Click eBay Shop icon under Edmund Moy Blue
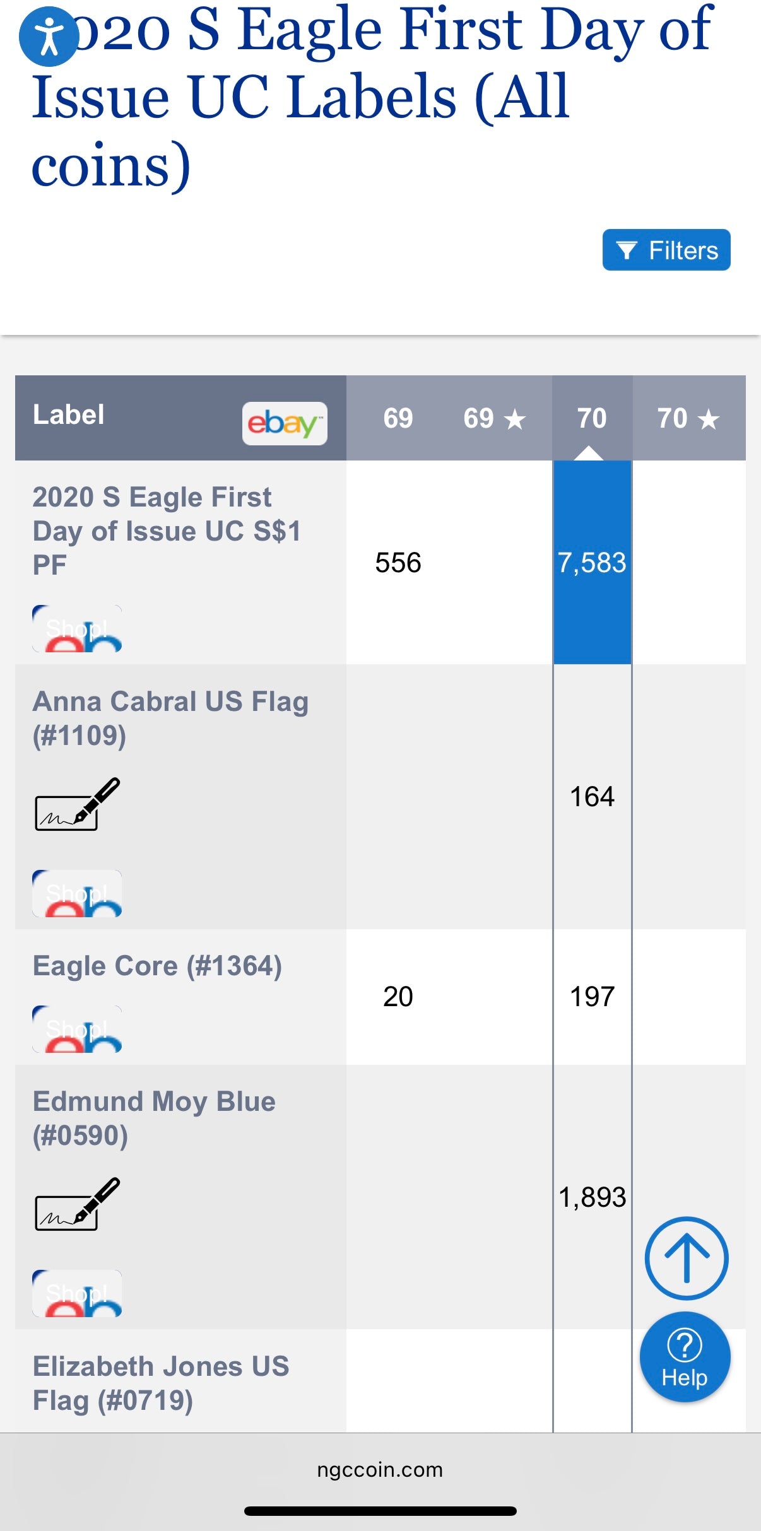 [77, 1293]
